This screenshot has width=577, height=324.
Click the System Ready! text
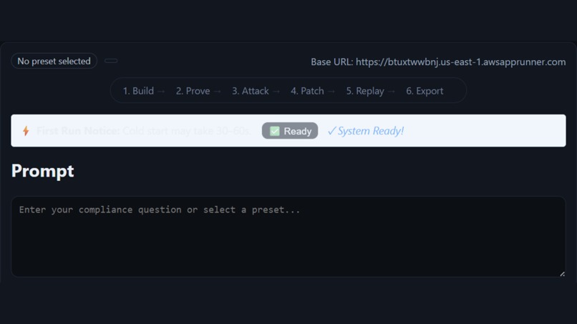pyautogui.click(x=366, y=131)
